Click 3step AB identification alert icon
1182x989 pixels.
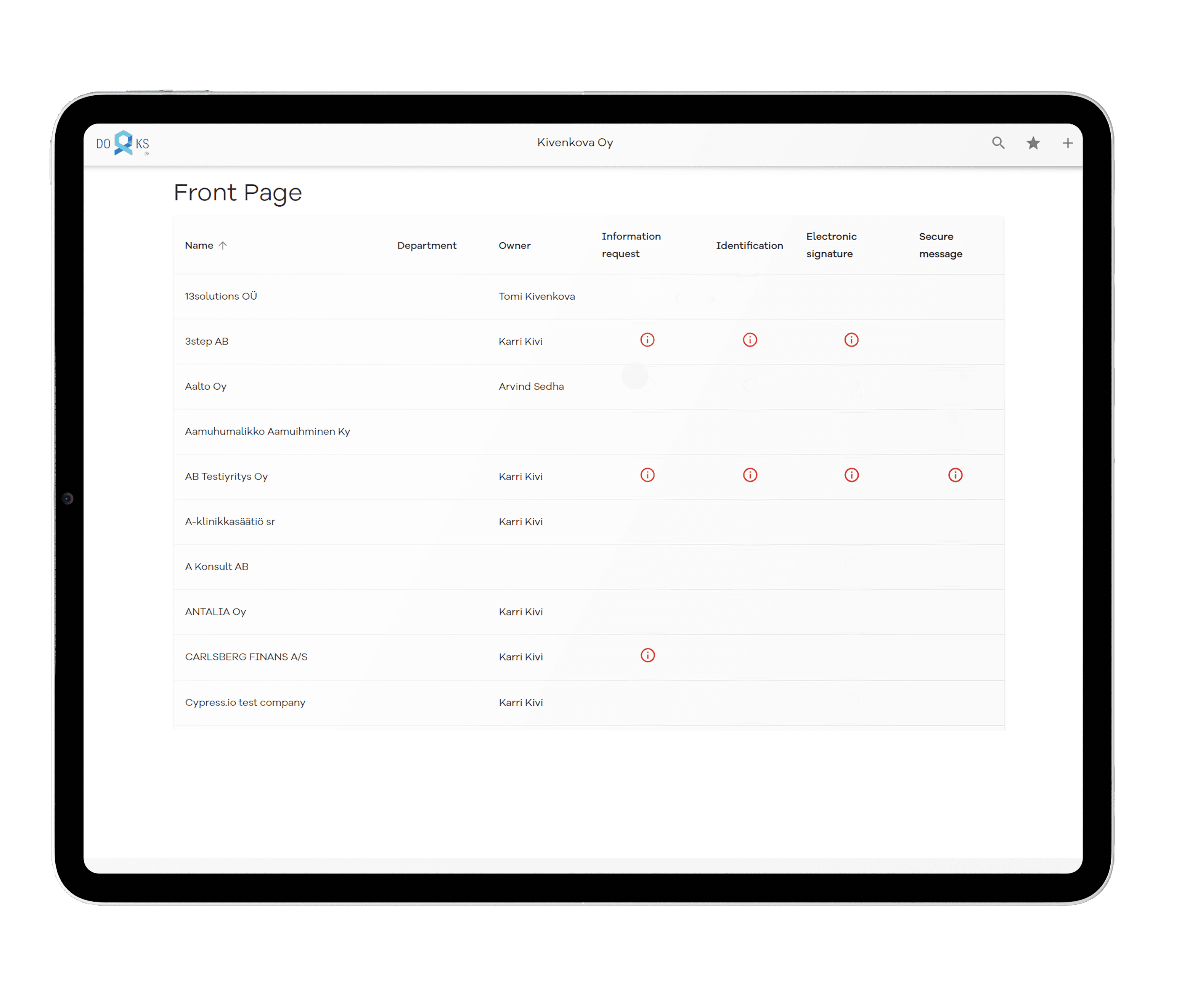click(x=750, y=340)
